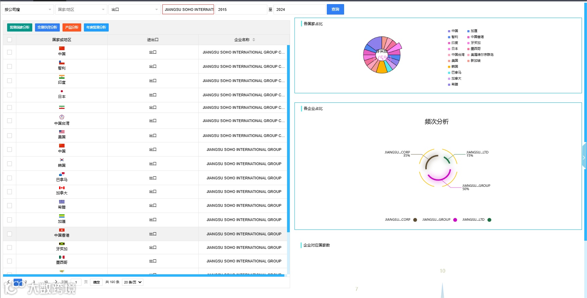Click the 确定 page jump button
Viewport: 587px width, 298px height.
pos(96,282)
